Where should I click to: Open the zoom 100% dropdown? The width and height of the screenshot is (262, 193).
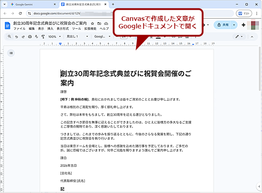click(54, 36)
